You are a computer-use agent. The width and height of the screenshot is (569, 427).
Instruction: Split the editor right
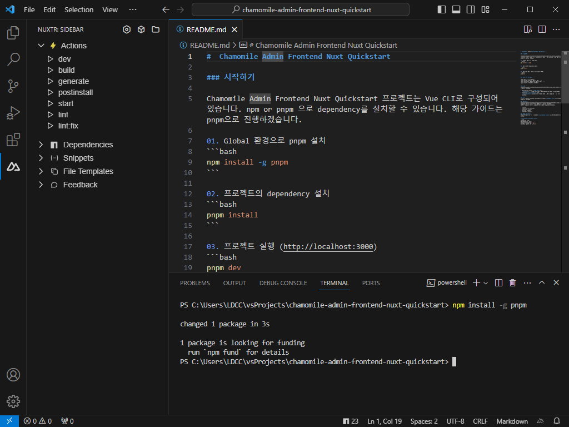(542, 29)
